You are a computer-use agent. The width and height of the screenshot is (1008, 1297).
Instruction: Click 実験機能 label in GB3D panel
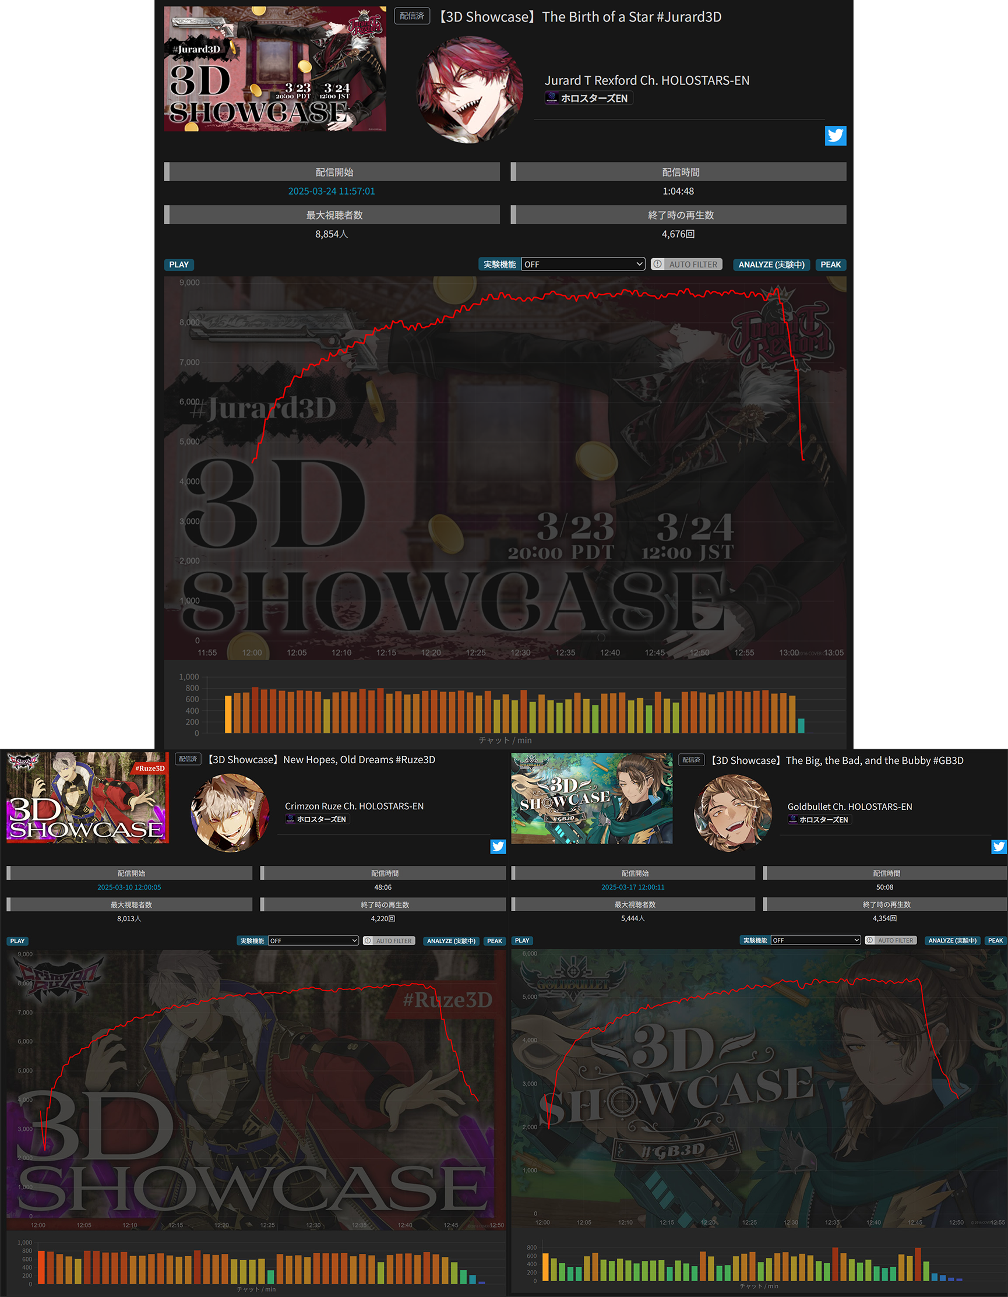click(x=755, y=940)
